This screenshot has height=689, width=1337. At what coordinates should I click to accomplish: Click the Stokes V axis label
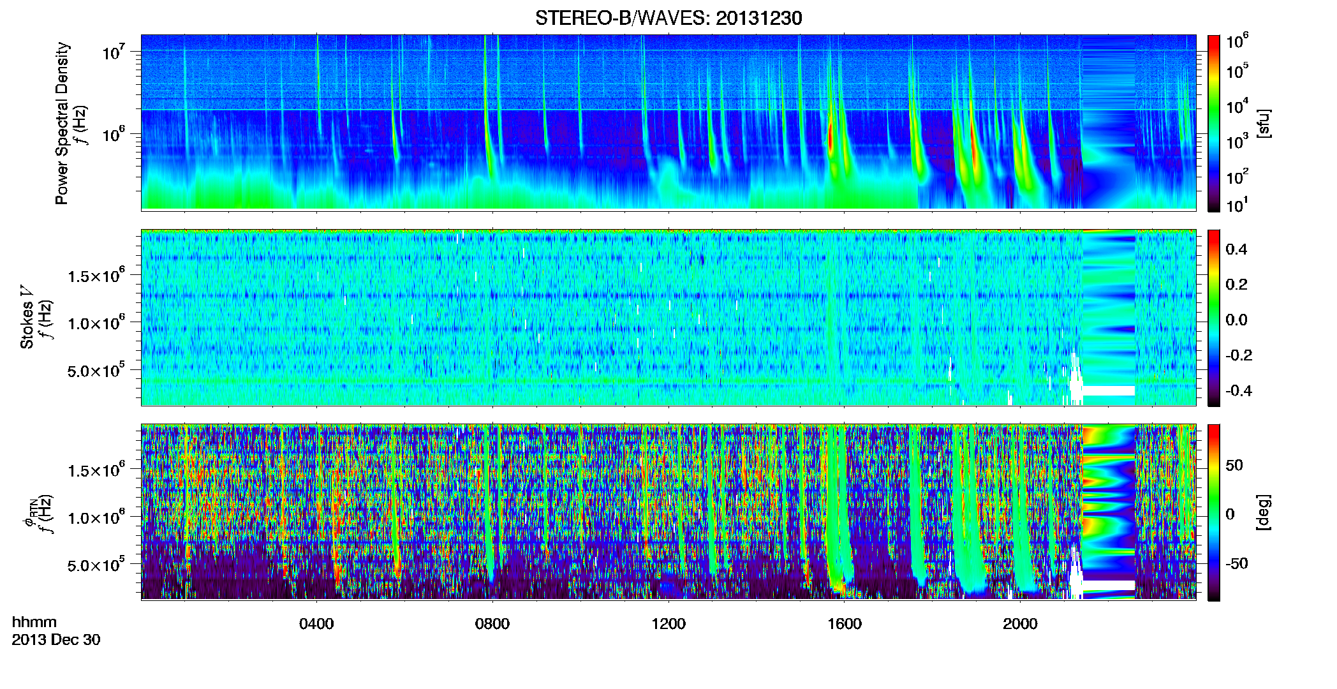[x=27, y=317]
